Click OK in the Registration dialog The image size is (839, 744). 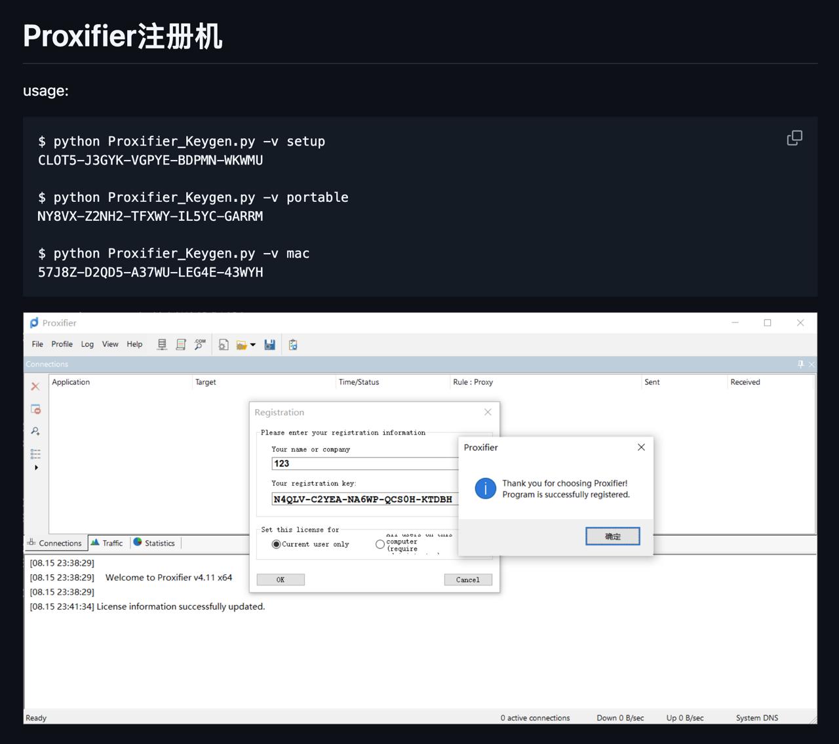tap(281, 579)
